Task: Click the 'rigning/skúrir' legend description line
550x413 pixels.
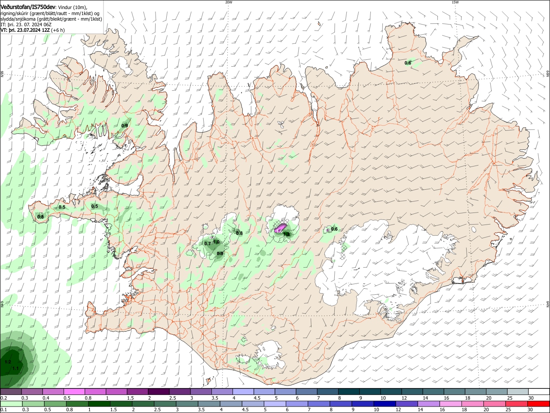Action: [50, 13]
